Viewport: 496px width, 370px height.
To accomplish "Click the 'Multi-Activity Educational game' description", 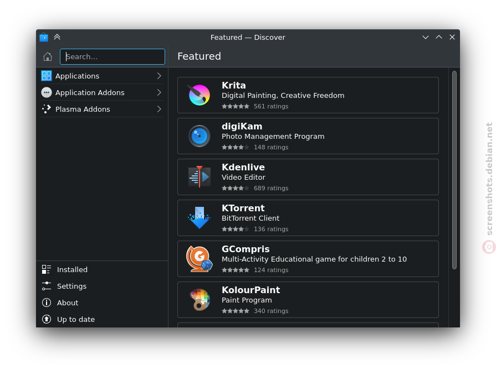I will point(314,259).
